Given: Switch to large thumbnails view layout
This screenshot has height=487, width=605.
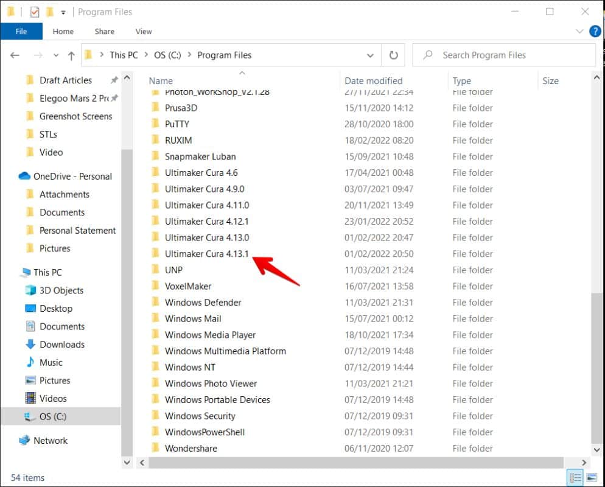Looking at the screenshot, I should [592, 478].
